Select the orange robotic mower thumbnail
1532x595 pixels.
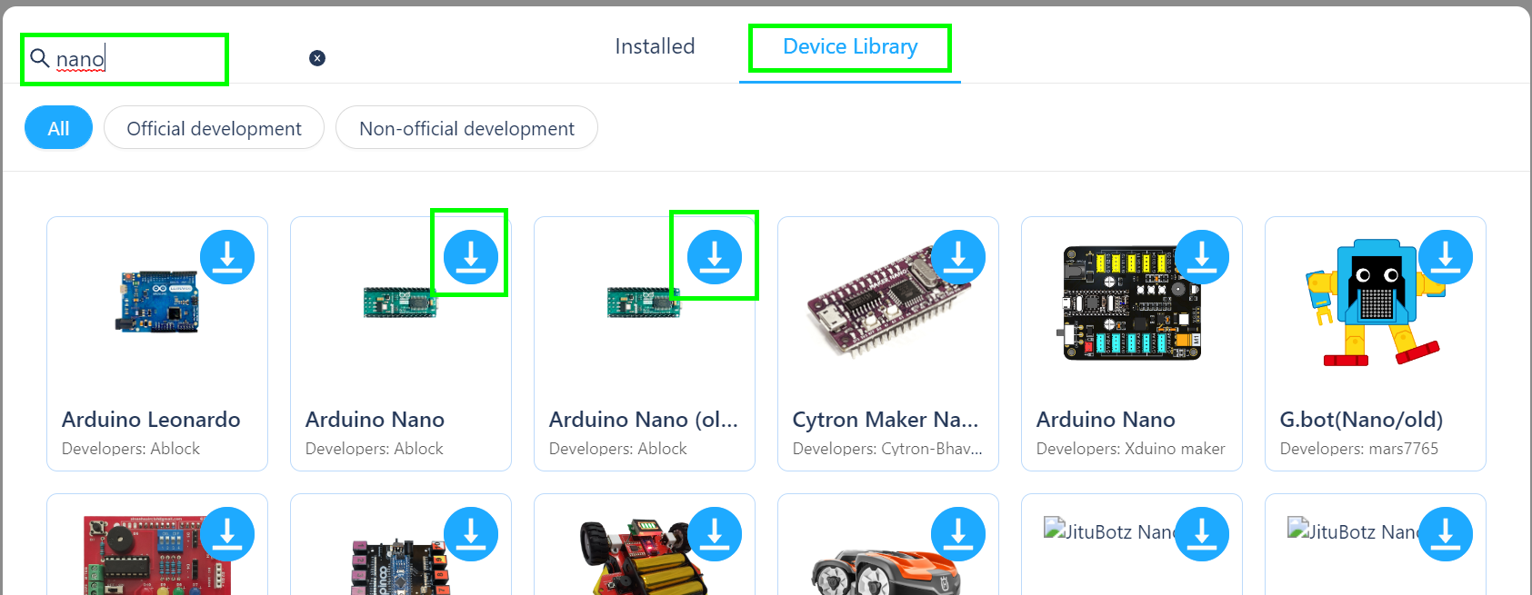tap(887, 570)
